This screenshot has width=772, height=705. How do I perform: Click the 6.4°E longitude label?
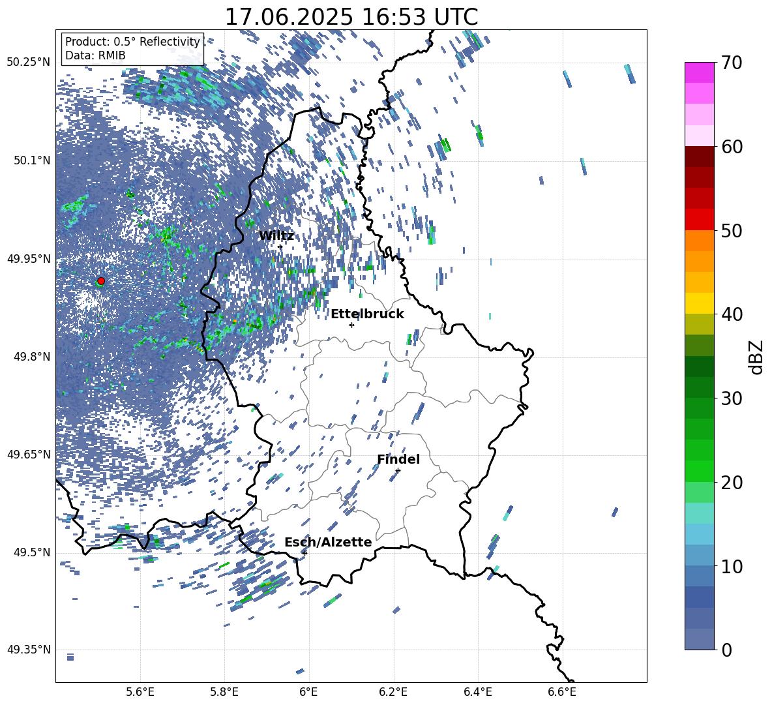tap(477, 692)
